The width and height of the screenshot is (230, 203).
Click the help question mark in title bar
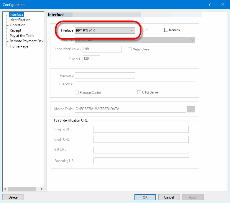click(209, 4)
